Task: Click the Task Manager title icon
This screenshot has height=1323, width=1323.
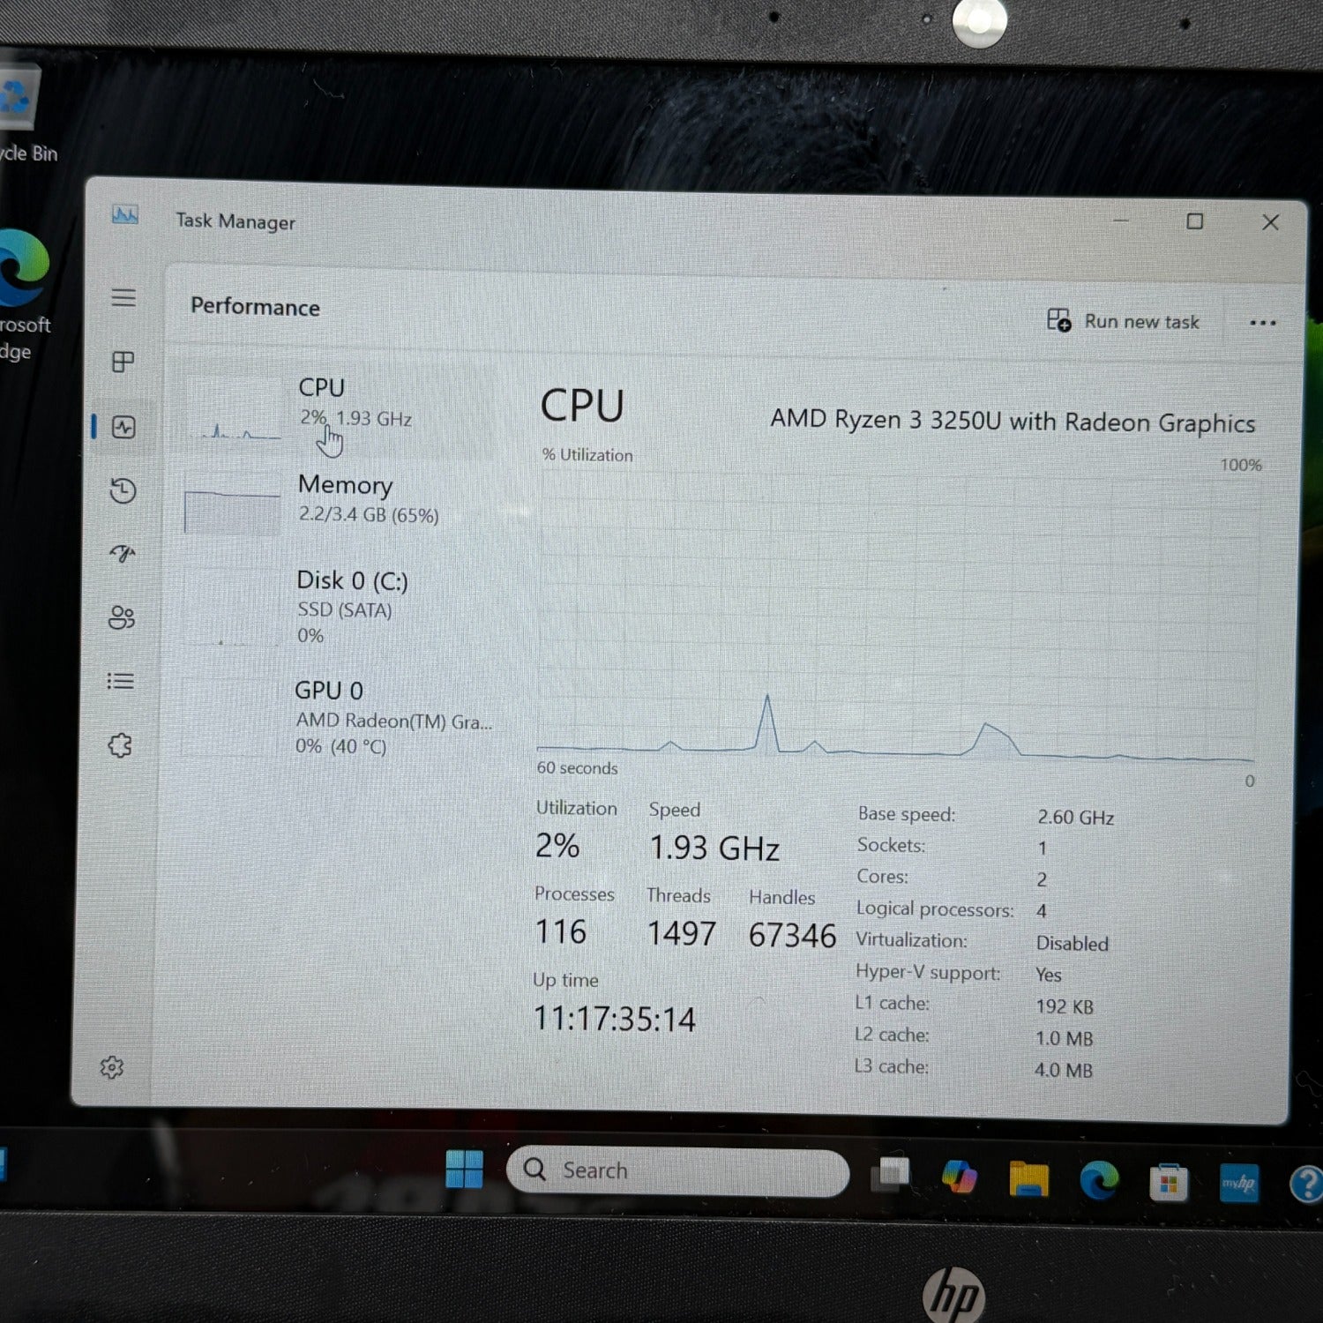Action: (x=125, y=215)
